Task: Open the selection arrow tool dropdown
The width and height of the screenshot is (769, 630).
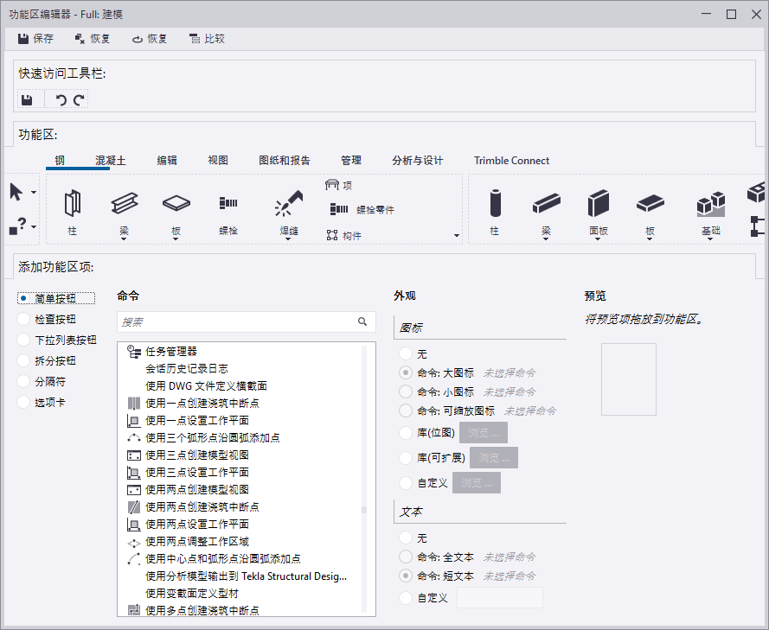Action: click(34, 192)
